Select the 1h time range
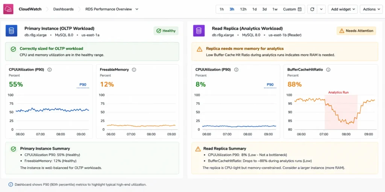Viewport: 385px width, 192px height. coord(221,9)
